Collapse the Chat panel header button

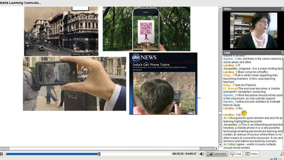(283, 53)
